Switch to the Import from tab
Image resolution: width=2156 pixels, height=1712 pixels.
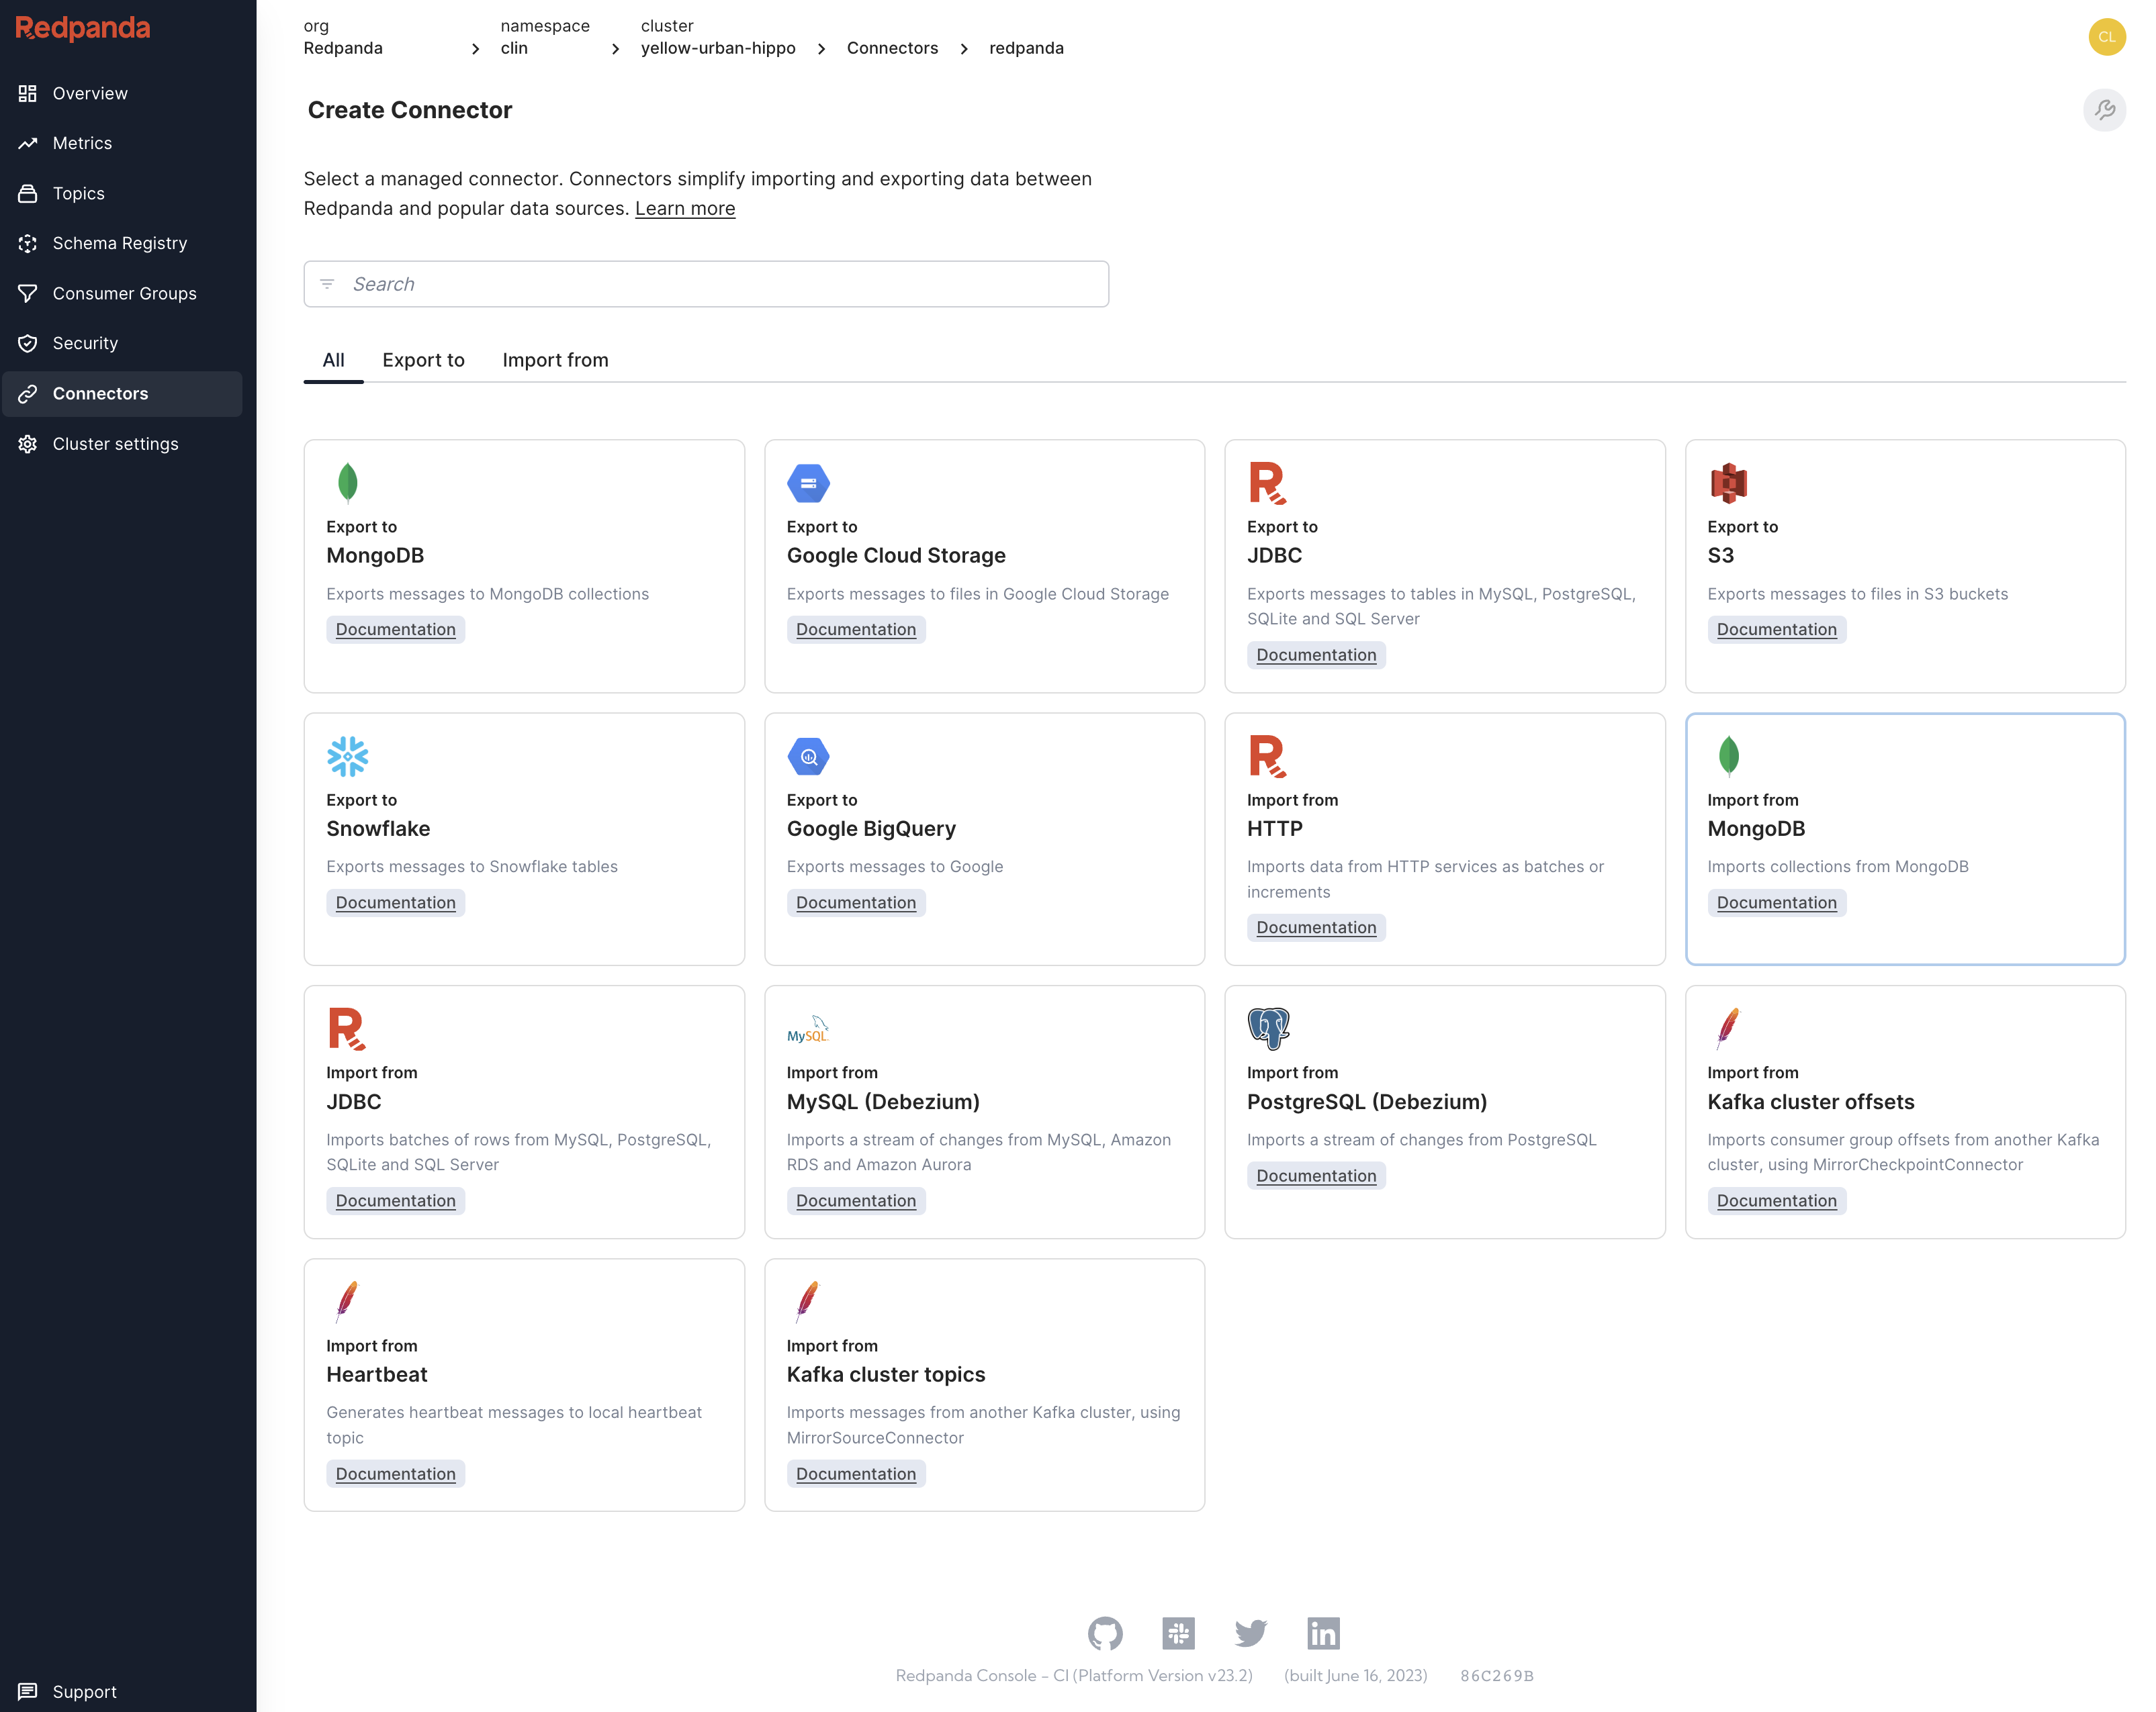pyautogui.click(x=555, y=360)
